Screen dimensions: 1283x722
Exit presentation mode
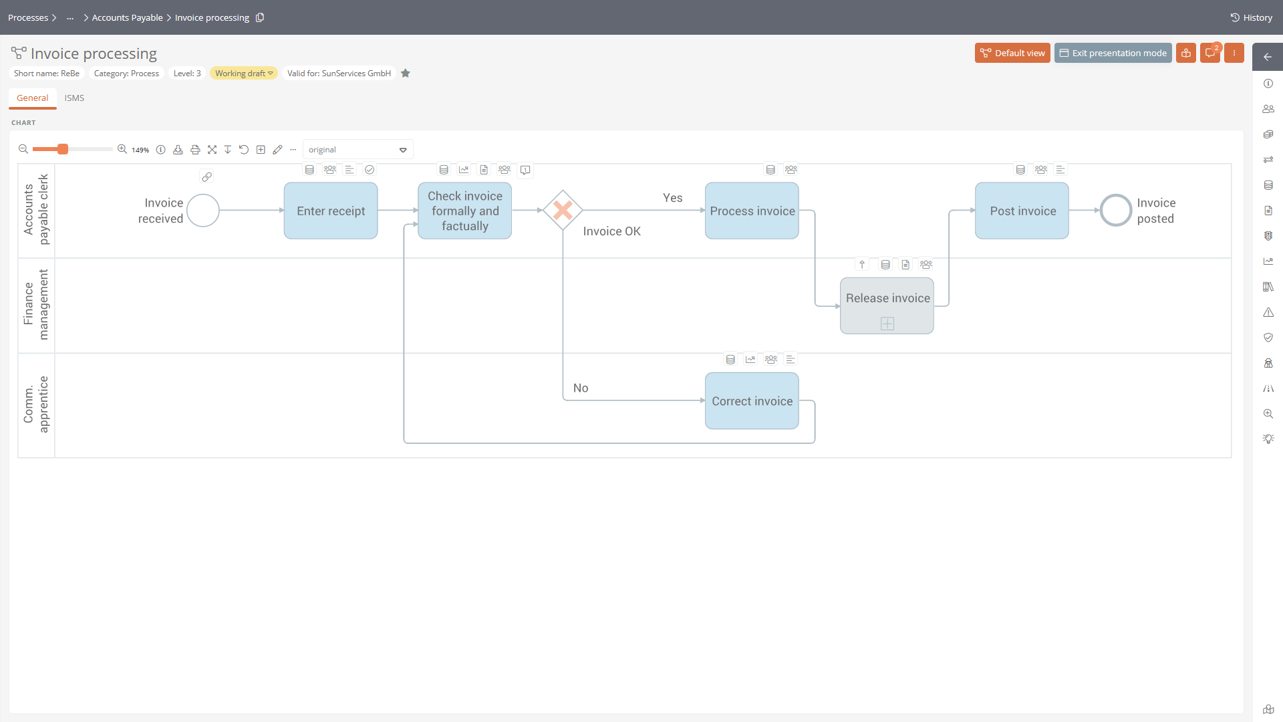tap(1113, 53)
